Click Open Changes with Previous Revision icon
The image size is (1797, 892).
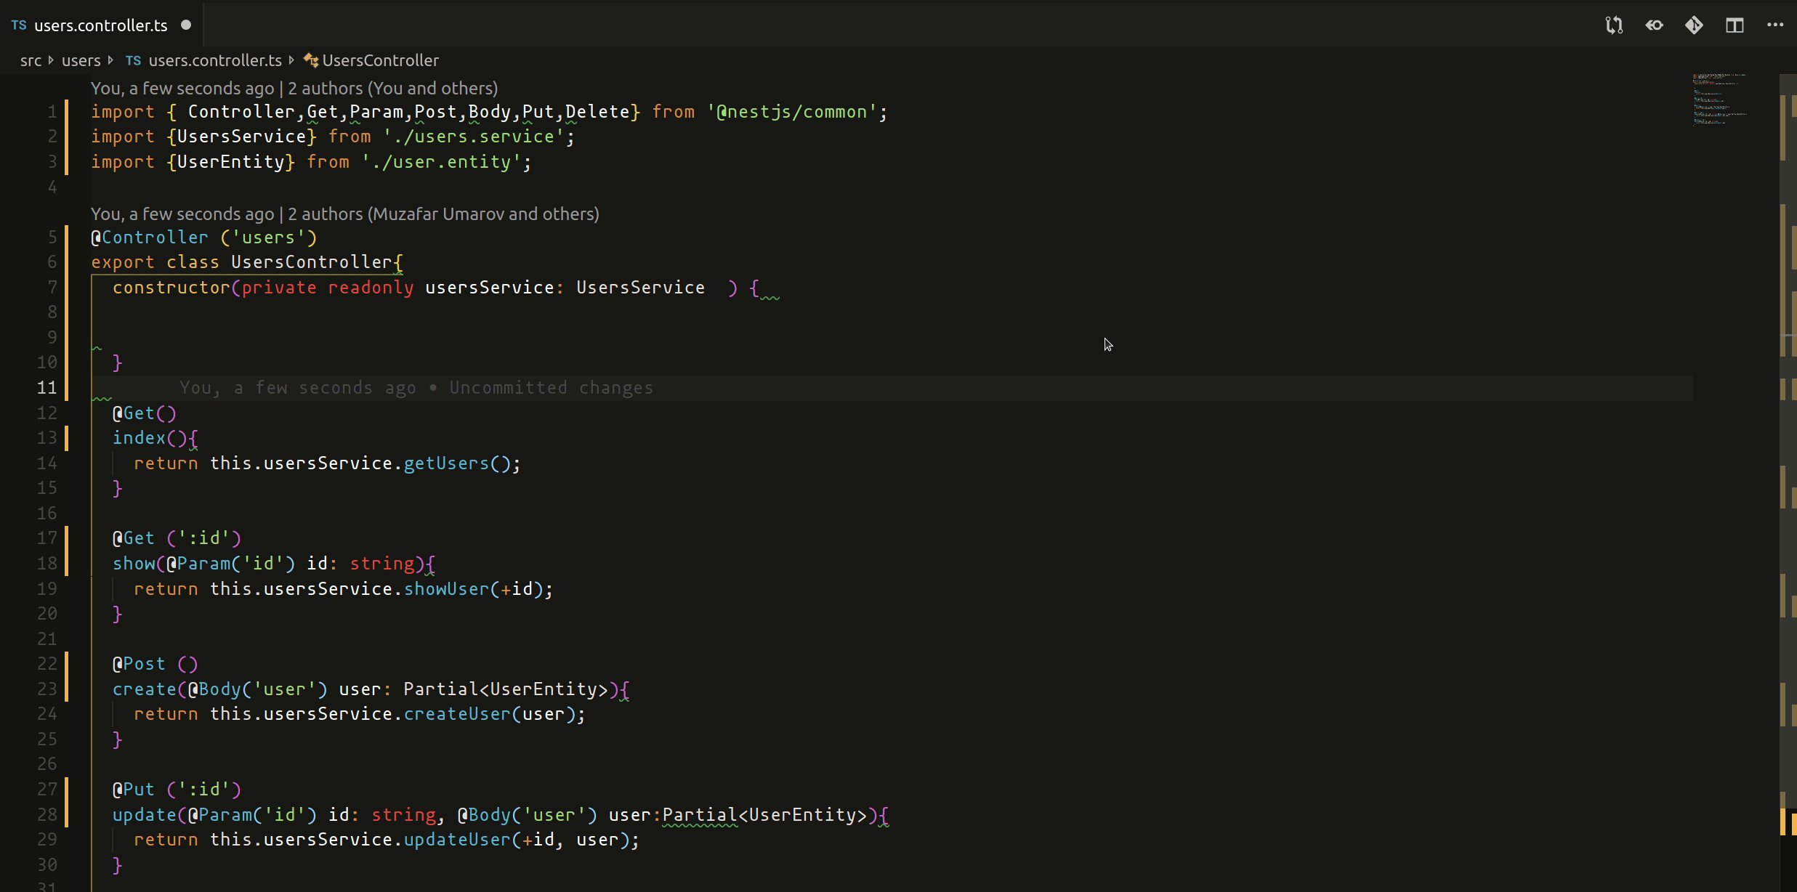click(1655, 25)
